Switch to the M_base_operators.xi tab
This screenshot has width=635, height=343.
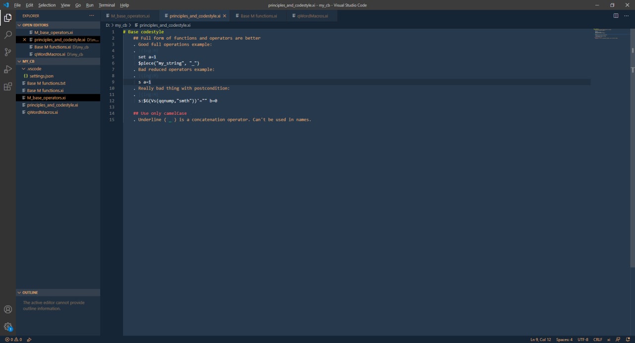click(130, 16)
